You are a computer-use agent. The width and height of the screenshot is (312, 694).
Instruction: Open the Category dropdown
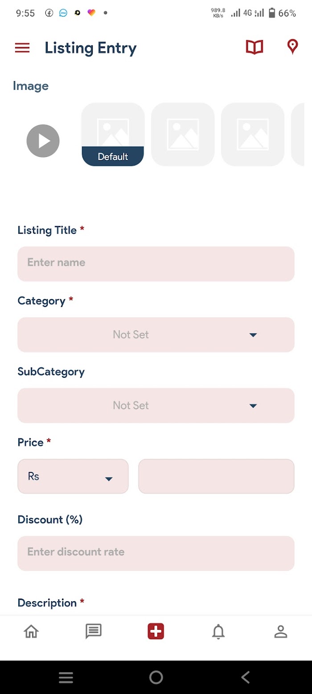[156, 335]
